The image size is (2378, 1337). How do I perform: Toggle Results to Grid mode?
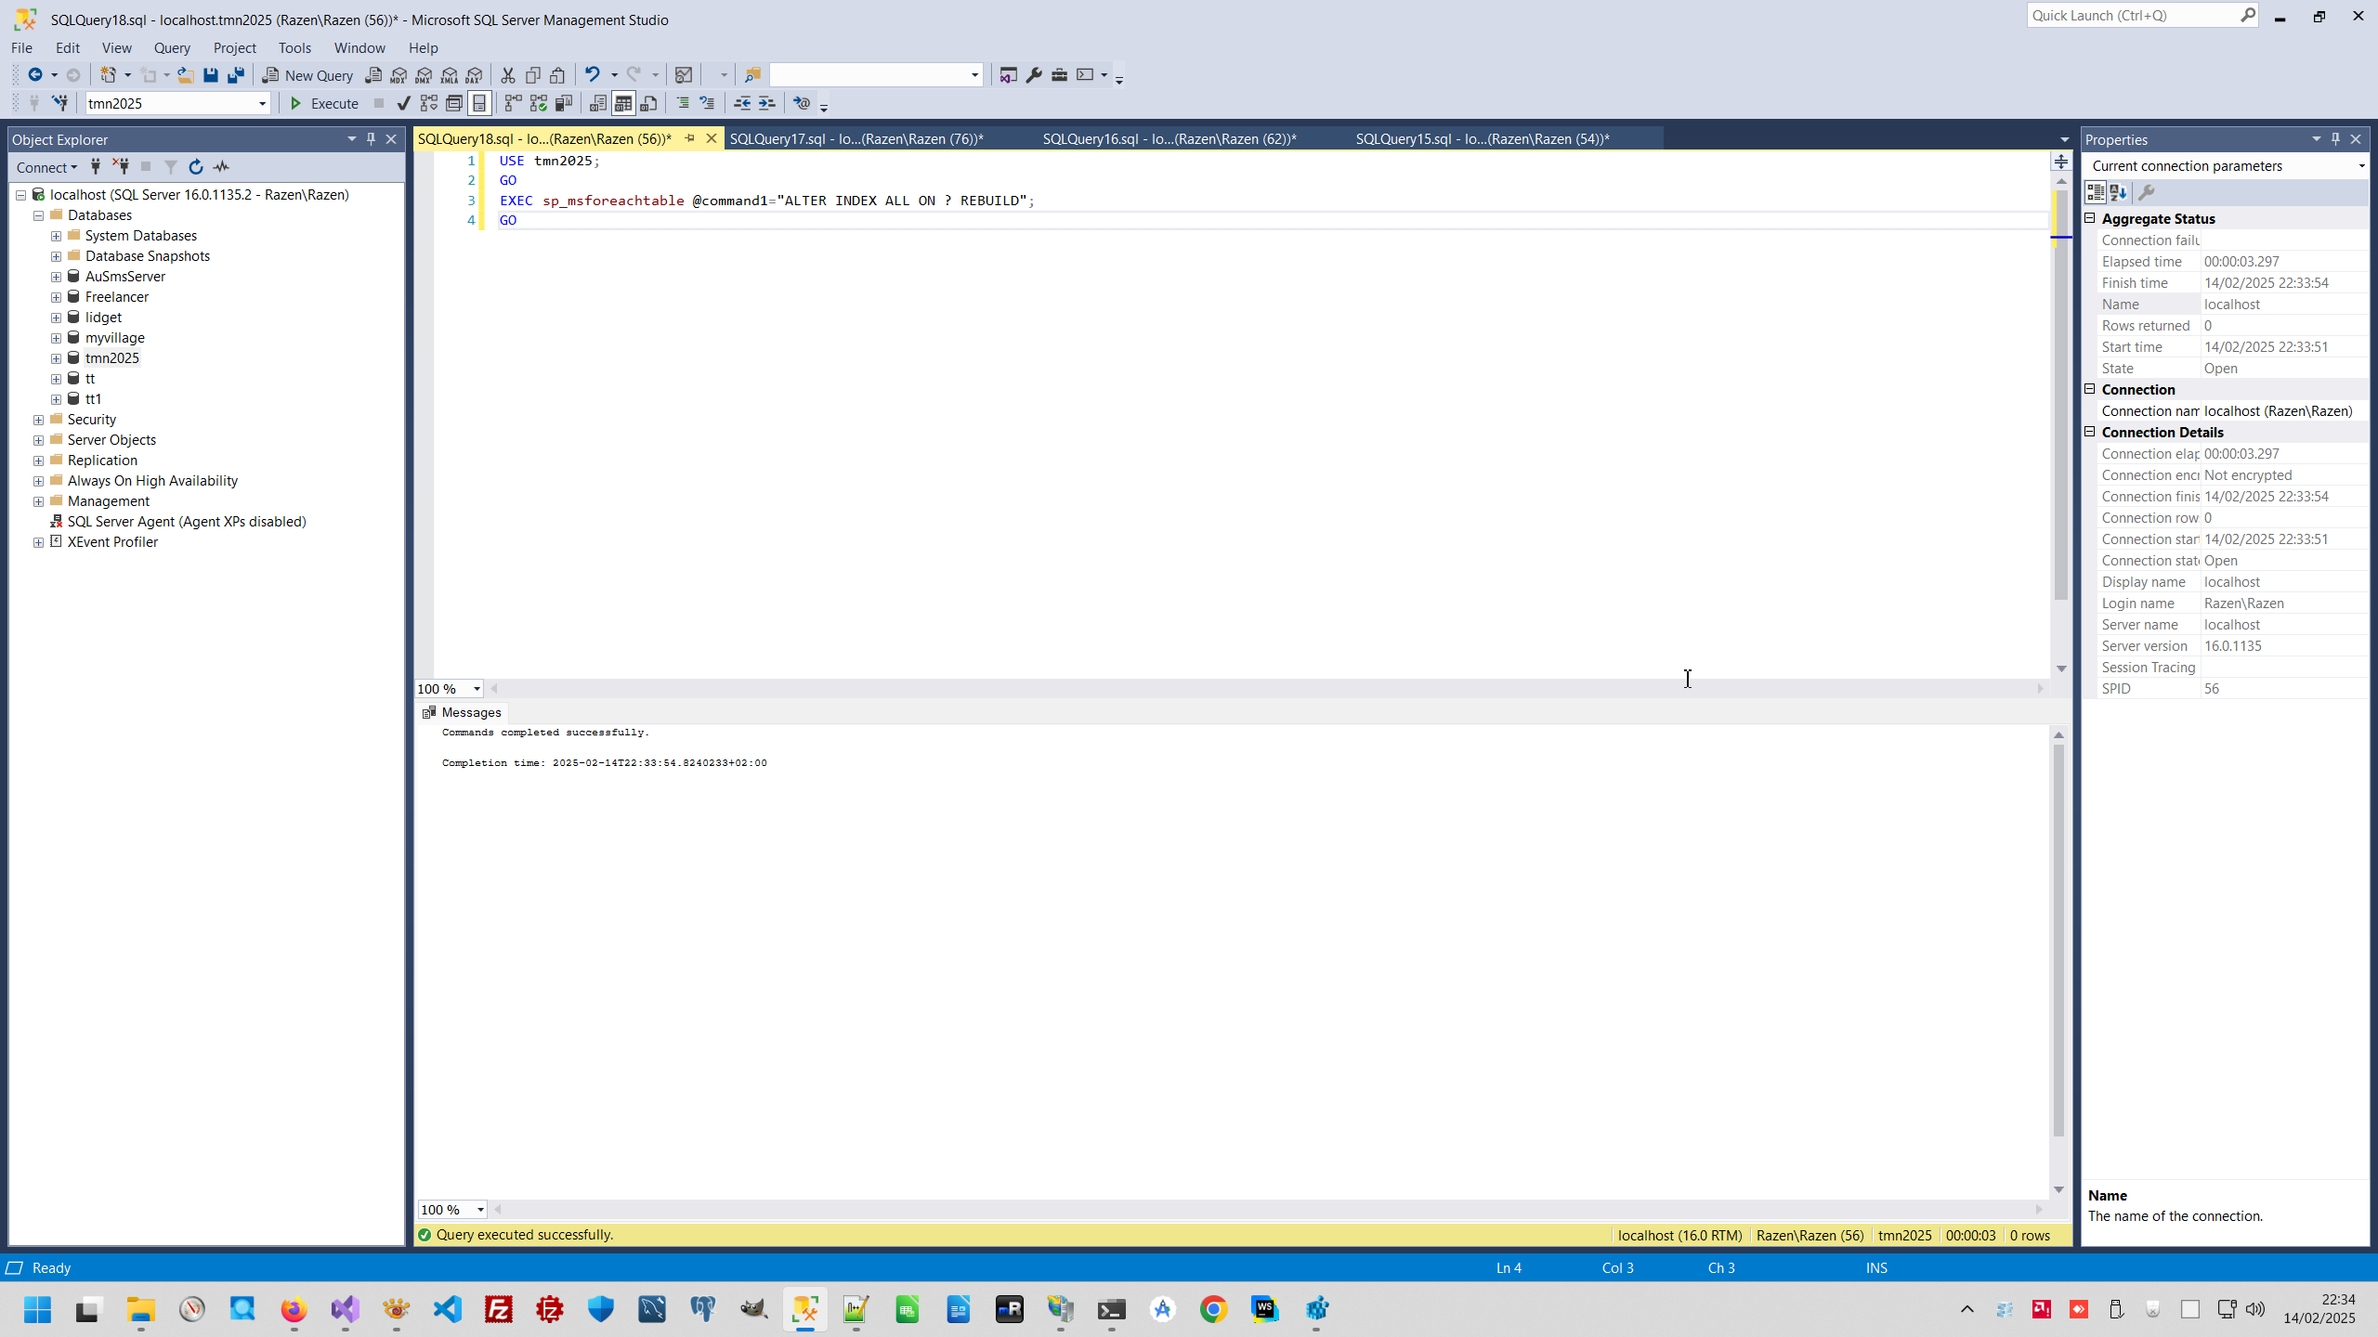(x=623, y=103)
